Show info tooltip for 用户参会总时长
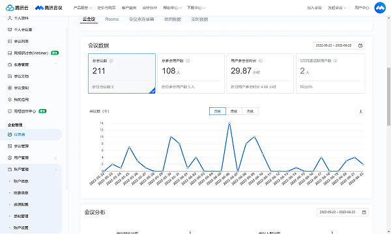Viewport: 391px width, 234px height. 261,60
